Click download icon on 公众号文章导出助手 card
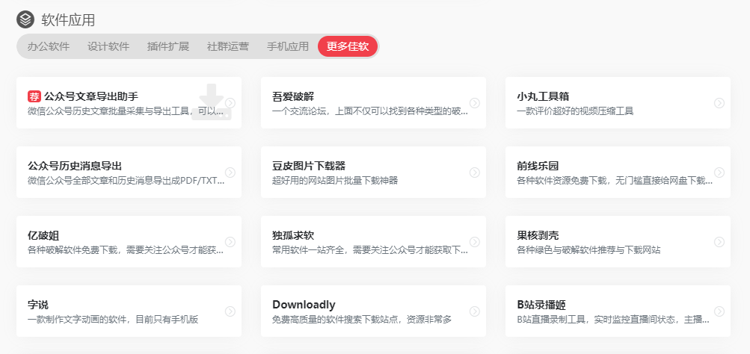This screenshot has width=750, height=354. click(x=212, y=102)
